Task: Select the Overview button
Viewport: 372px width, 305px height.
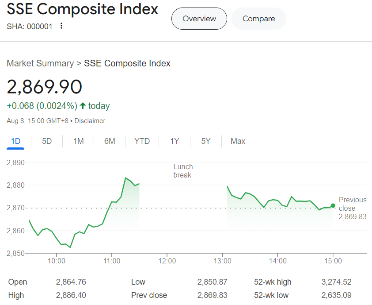Action: pyautogui.click(x=199, y=19)
